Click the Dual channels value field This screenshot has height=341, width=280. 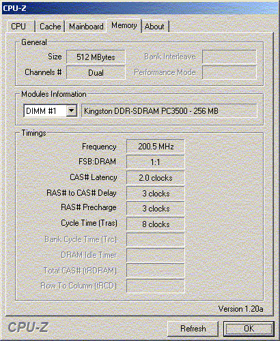(x=96, y=73)
